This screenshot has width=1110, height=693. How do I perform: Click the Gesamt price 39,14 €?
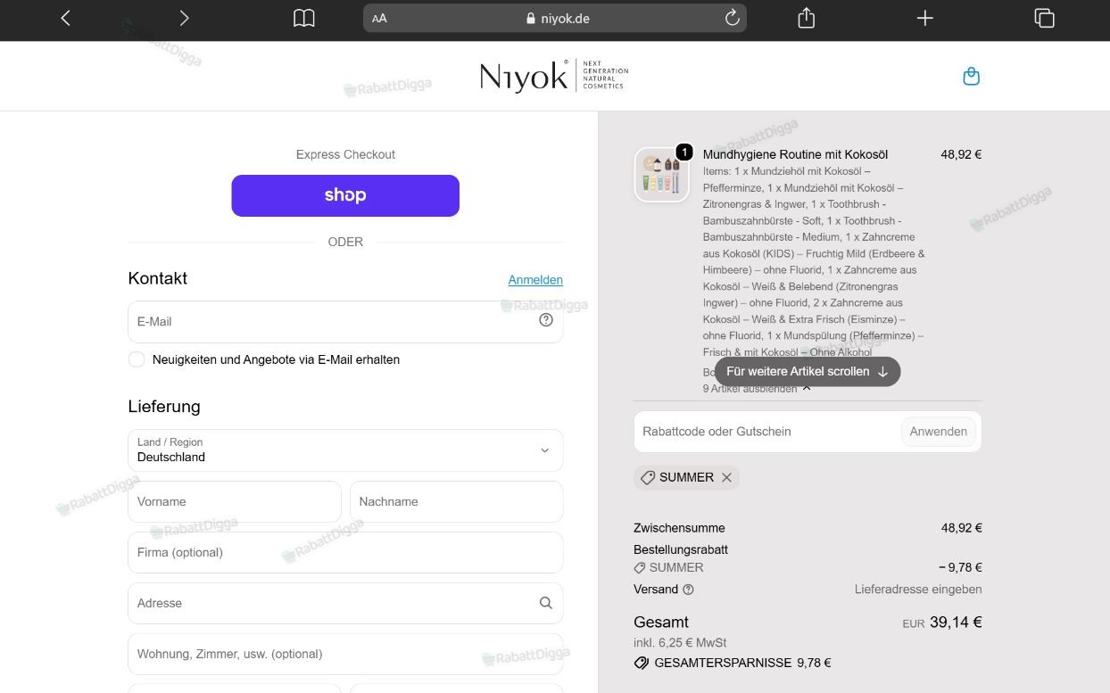(x=956, y=623)
